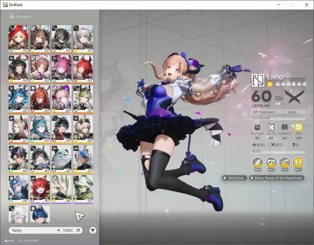Click Liino's six-star rarity row
The width and height of the screenshot is (314, 245).
[x=290, y=84]
